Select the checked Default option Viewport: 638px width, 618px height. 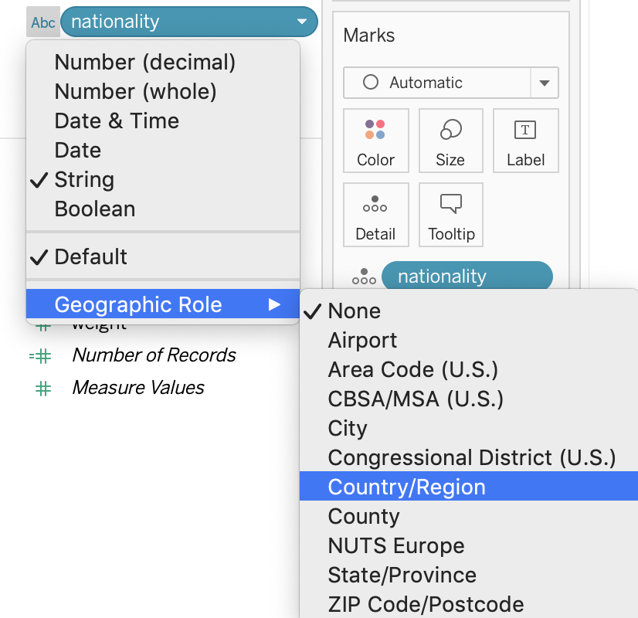click(x=90, y=256)
